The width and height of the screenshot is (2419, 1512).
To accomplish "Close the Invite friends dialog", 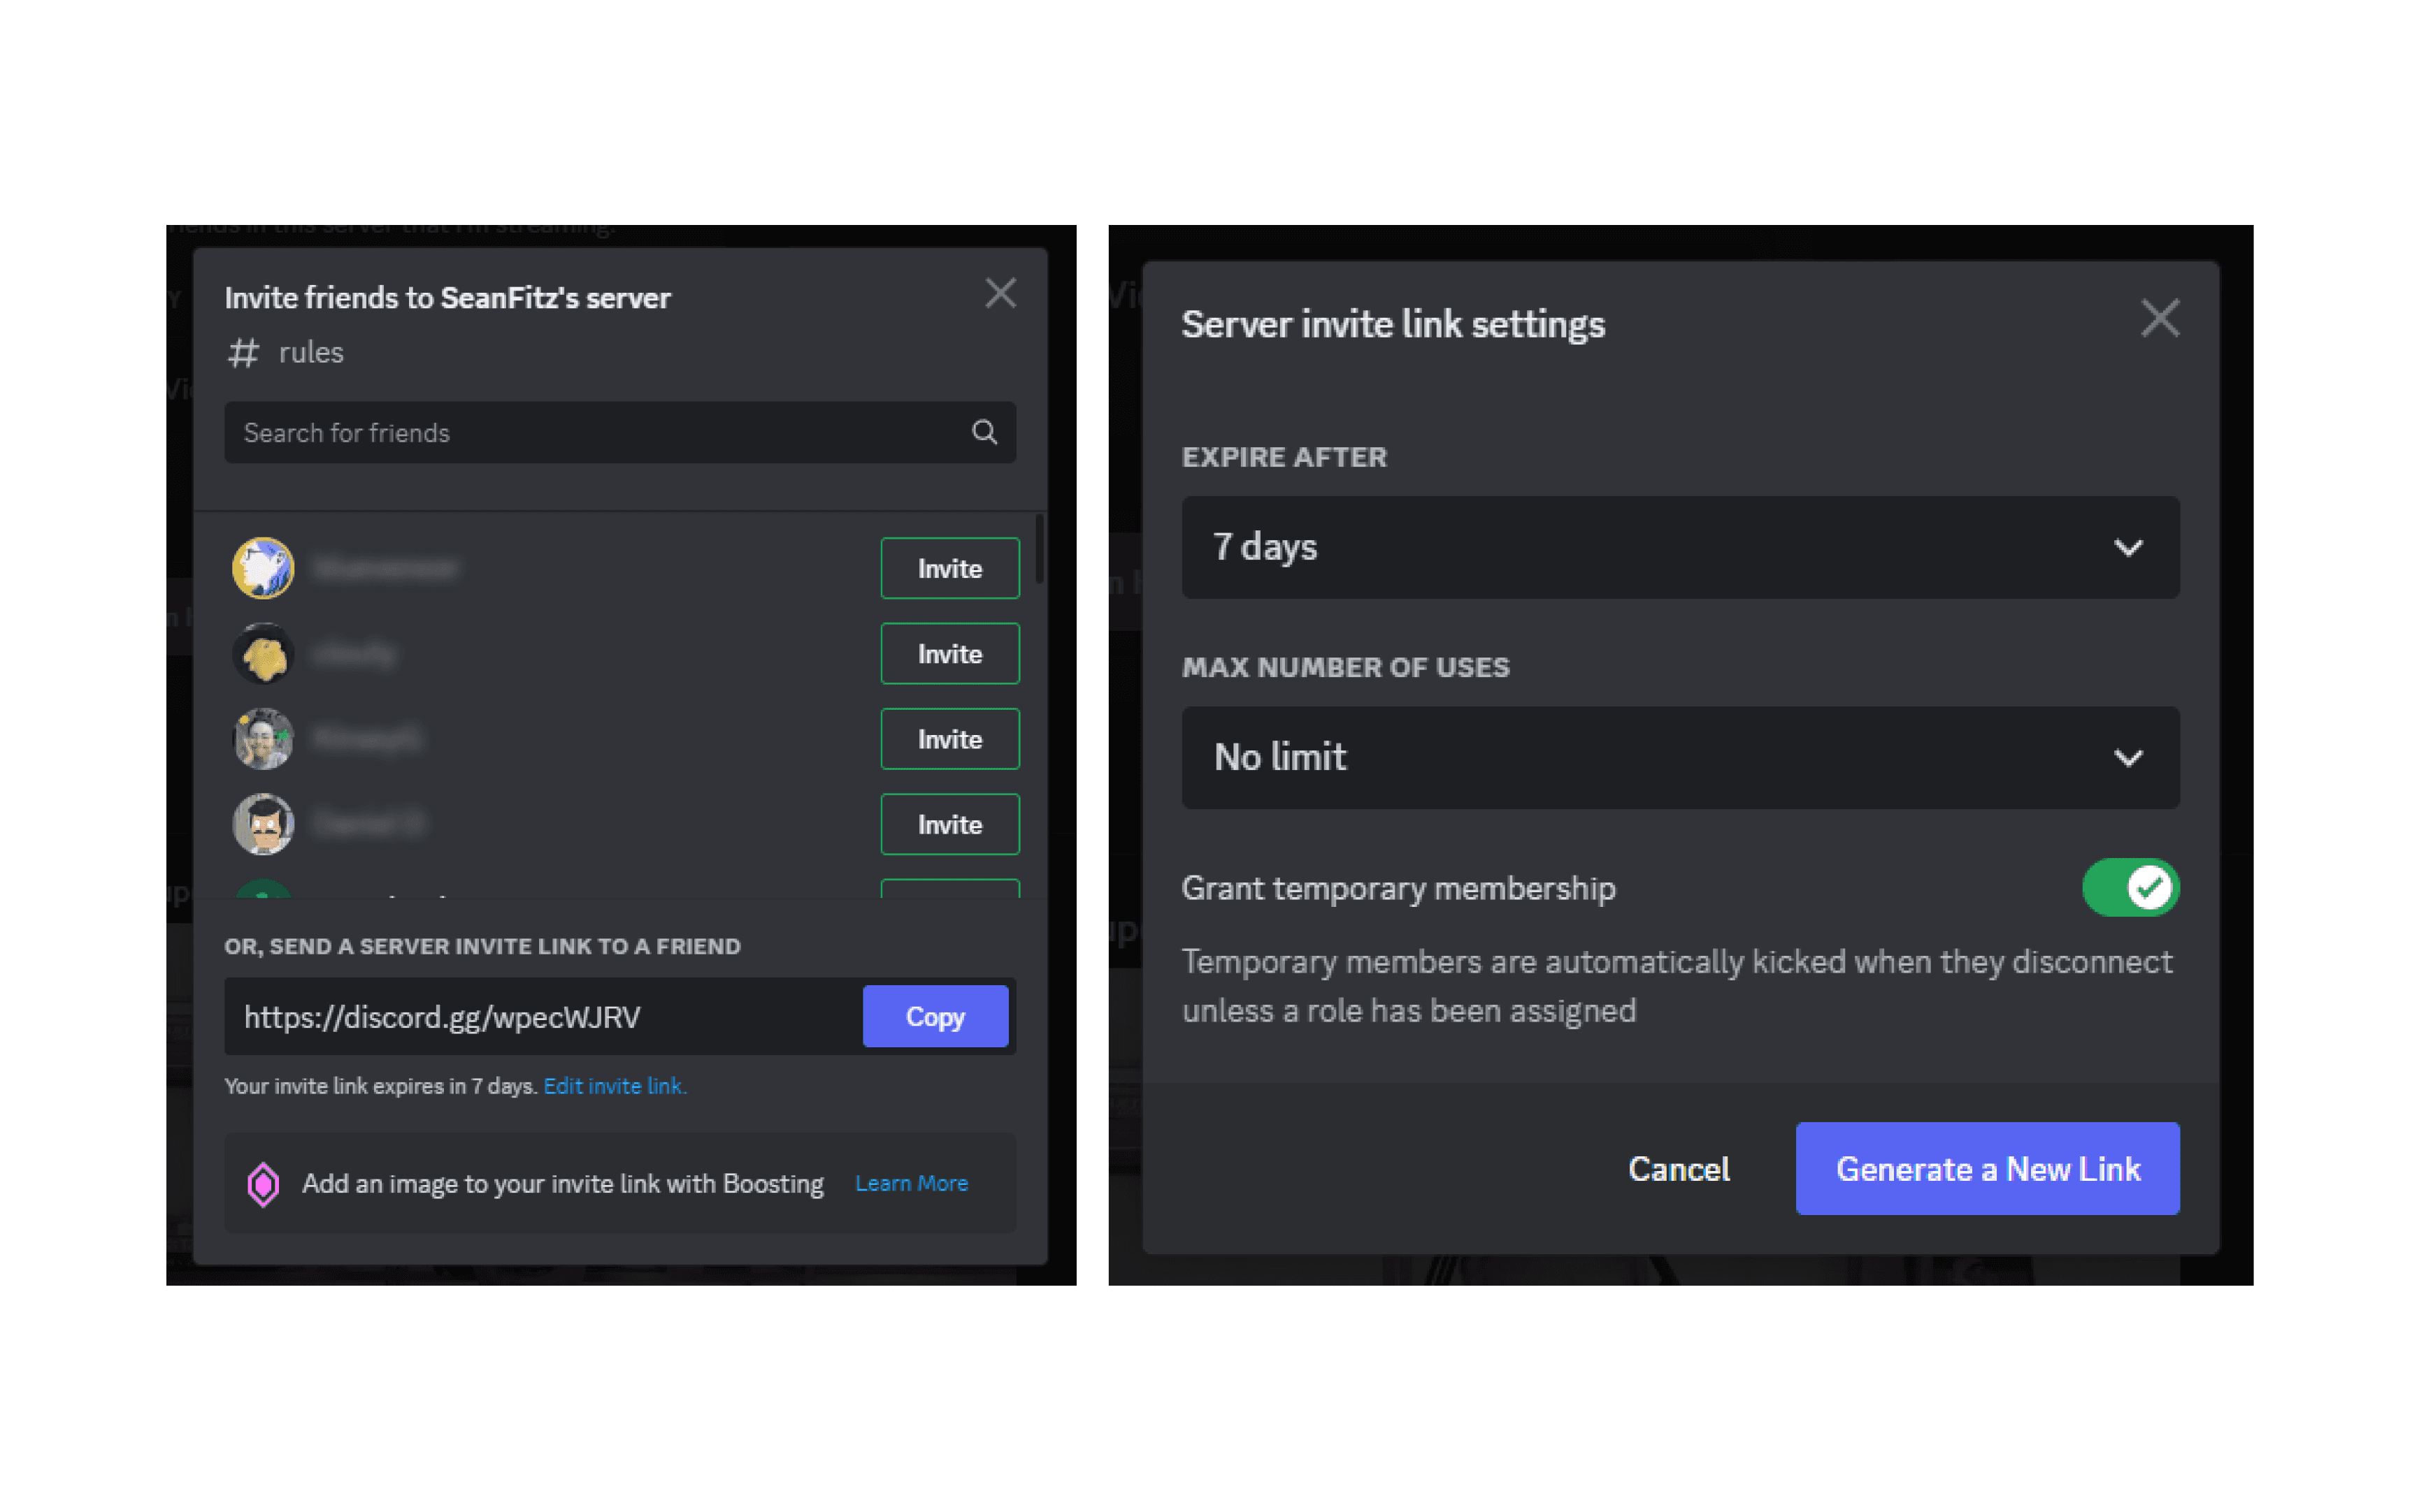I will pyautogui.click(x=1000, y=293).
